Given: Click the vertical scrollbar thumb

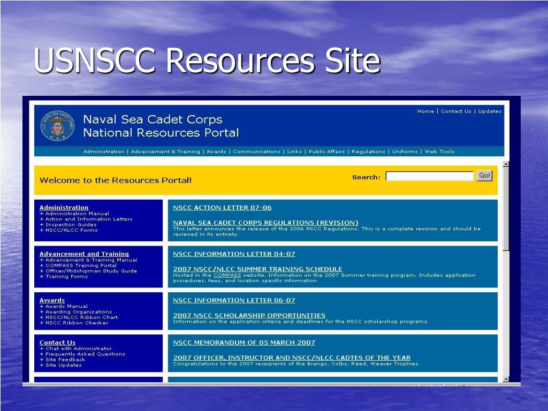Looking at the screenshot, I should pos(506,209).
